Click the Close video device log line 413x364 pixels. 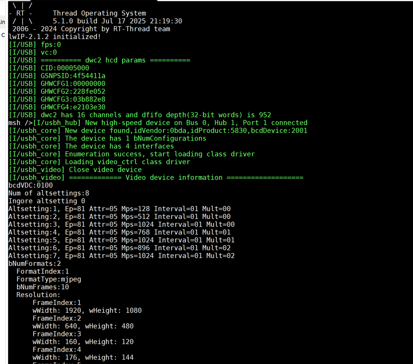coord(75,170)
